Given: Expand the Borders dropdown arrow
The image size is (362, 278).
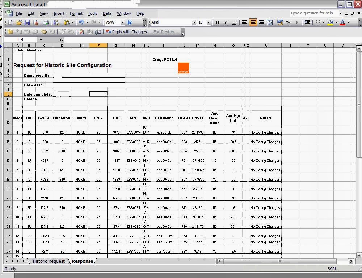Looking at the screenshot, I should [x=323, y=22].
